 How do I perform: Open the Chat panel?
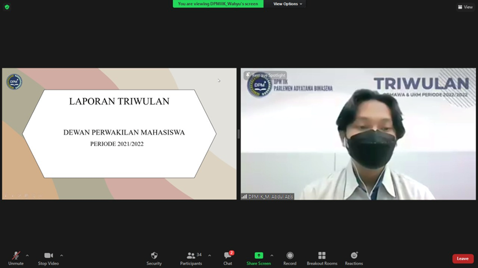(228, 258)
